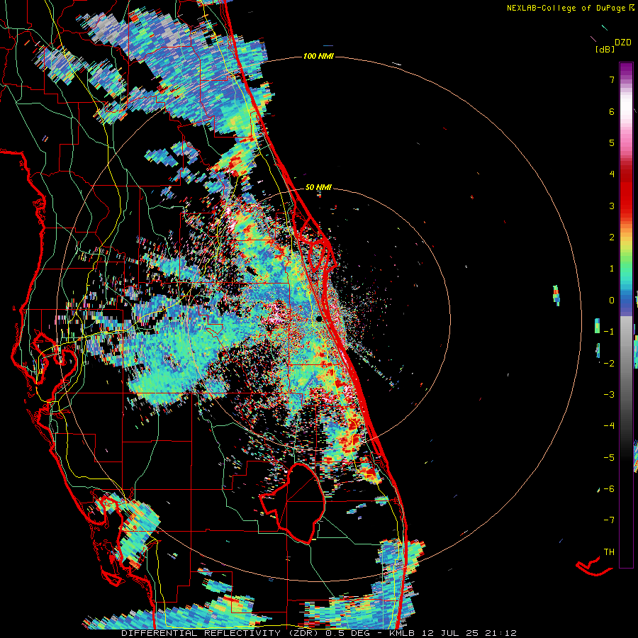Click the 5 value on the color scale
The image size is (638, 638).
(612, 142)
